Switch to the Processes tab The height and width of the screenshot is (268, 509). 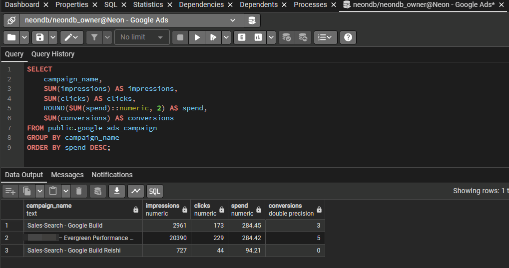click(310, 4)
